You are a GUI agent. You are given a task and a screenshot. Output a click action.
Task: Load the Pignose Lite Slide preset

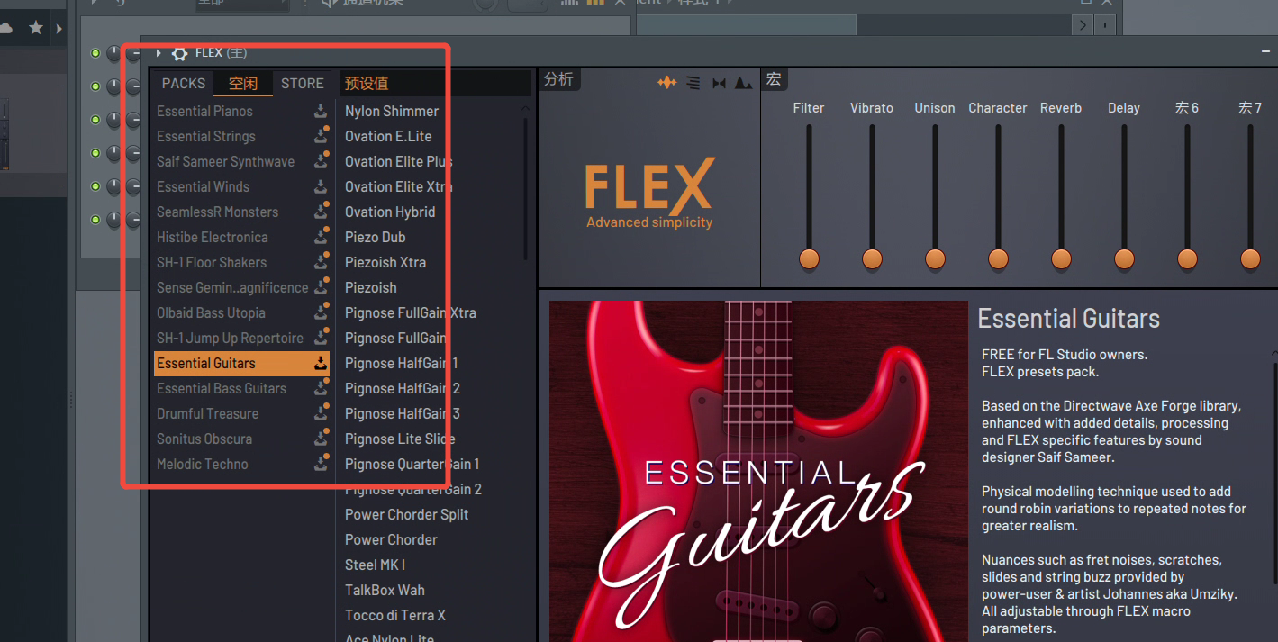[400, 439]
